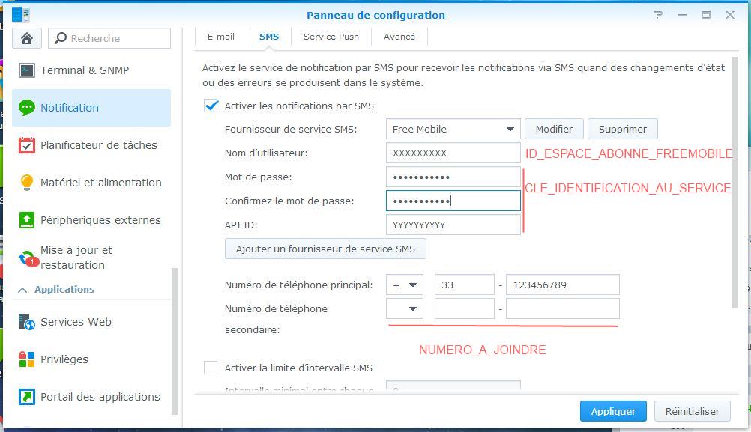
Task: Click the Home icon button
Action: (x=27, y=38)
